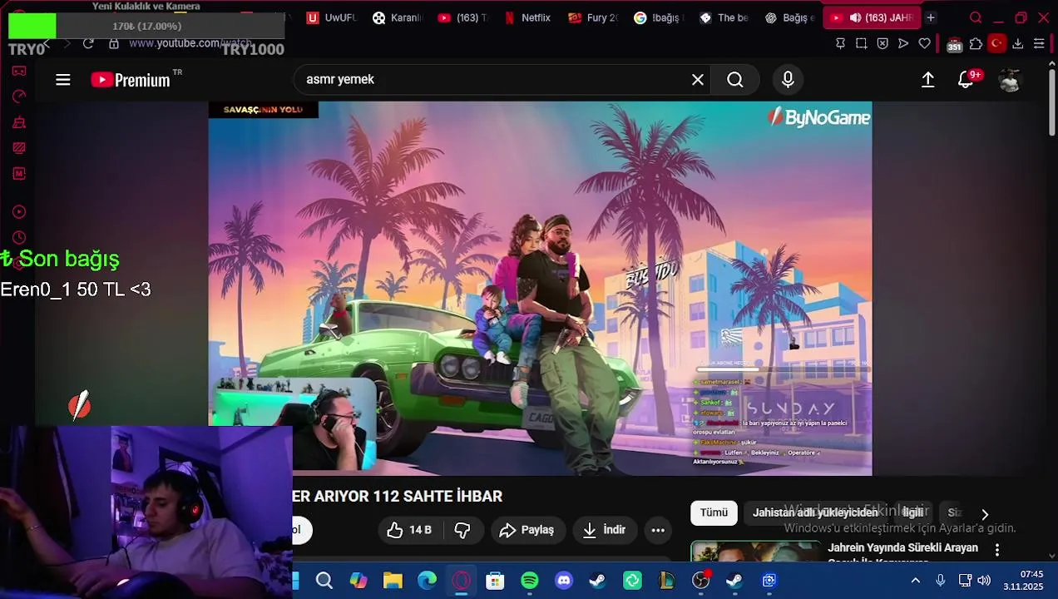Image resolution: width=1058 pixels, height=599 pixels.
Task: Open Opera tab search magnifier
Action: coord(976,17)
